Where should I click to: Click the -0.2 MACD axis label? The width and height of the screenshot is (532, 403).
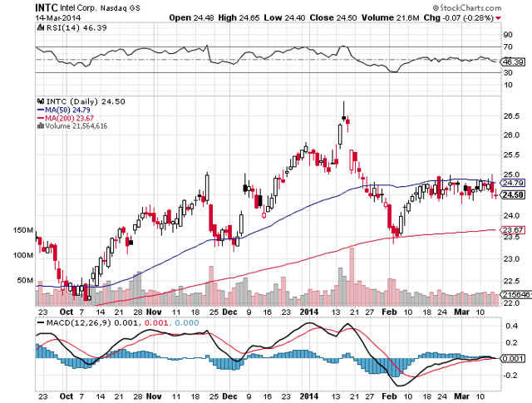[x=510, y=376]
